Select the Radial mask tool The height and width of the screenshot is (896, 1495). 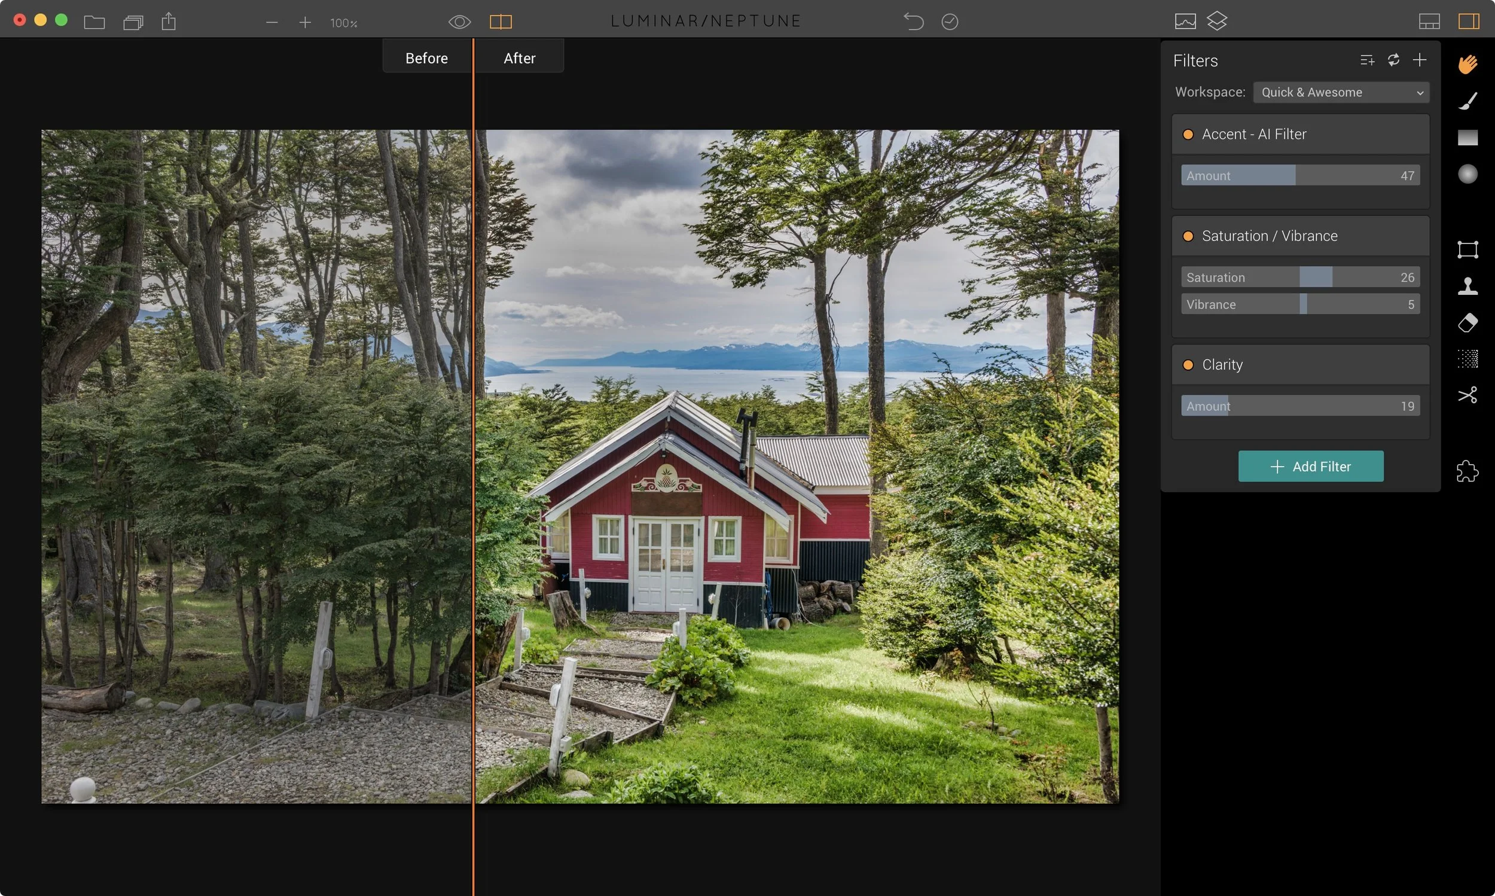pos(1469,175)
